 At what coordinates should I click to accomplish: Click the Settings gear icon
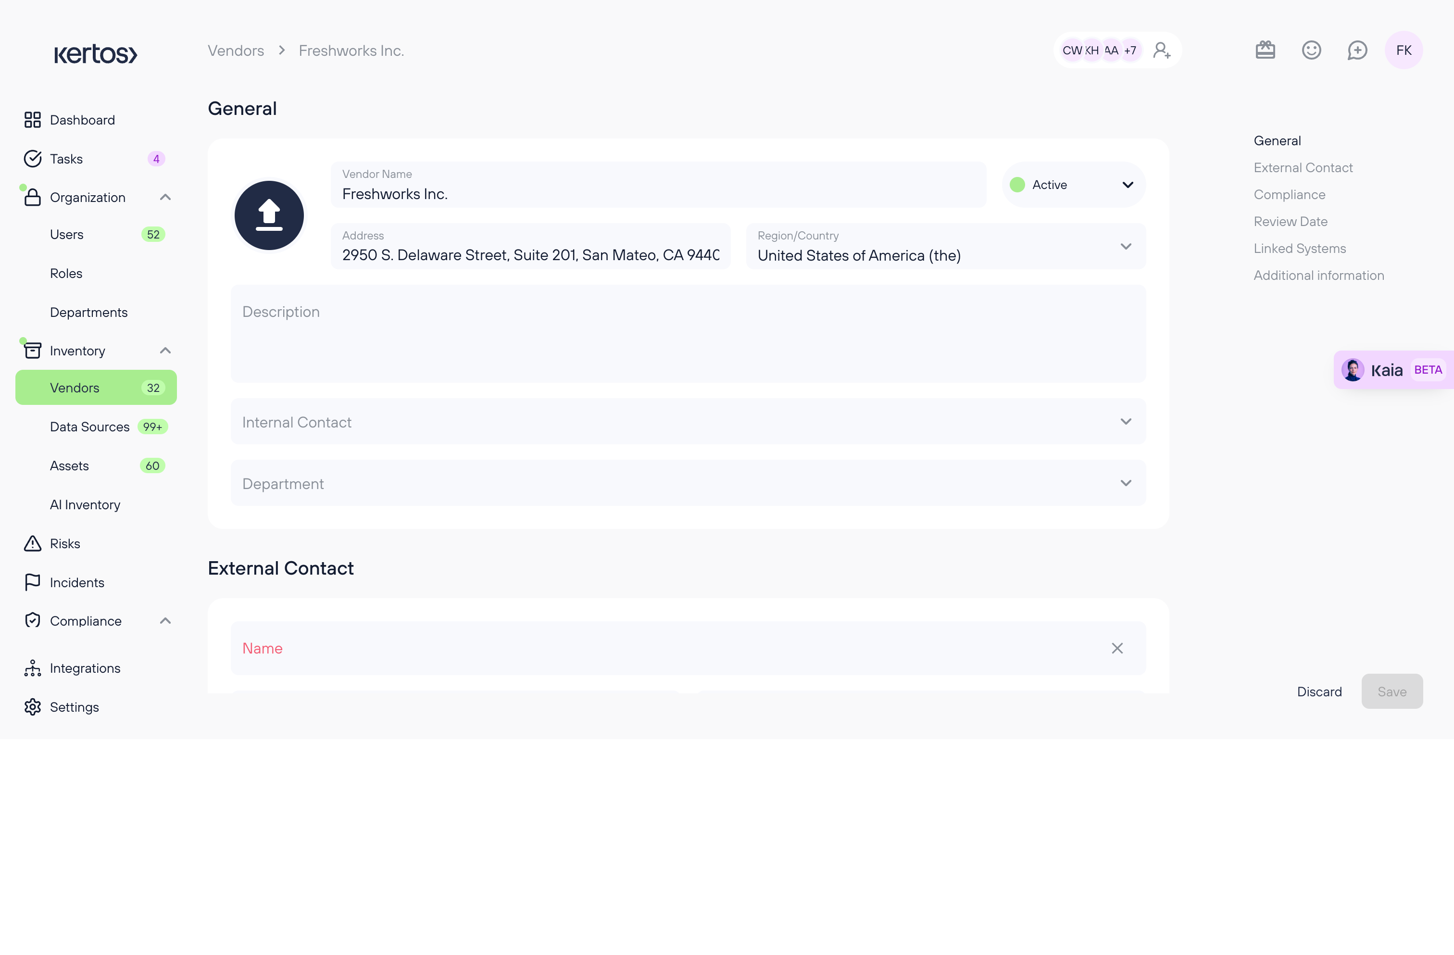pos(32,707)
